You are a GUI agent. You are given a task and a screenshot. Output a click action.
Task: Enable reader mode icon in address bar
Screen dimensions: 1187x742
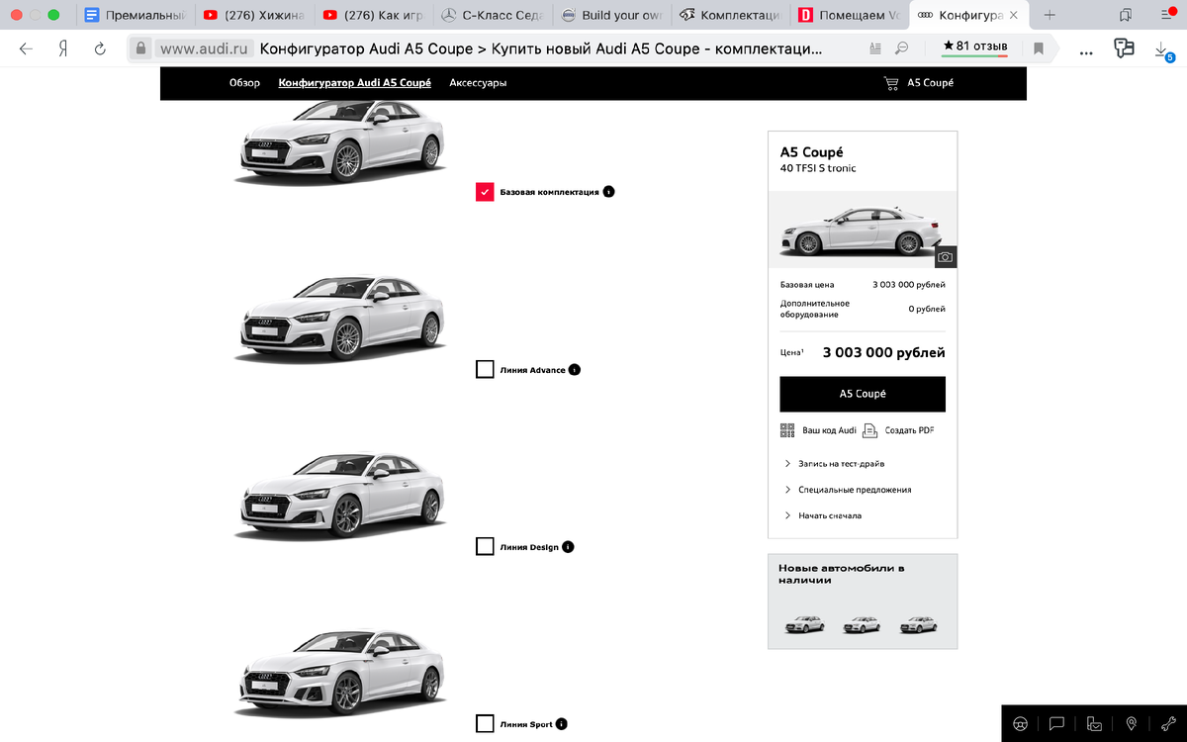(x=874, y=48)
